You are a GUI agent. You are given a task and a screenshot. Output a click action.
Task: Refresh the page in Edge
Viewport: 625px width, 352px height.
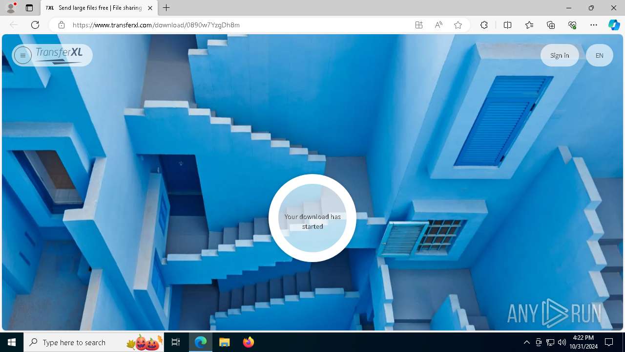tap(35, 25)
